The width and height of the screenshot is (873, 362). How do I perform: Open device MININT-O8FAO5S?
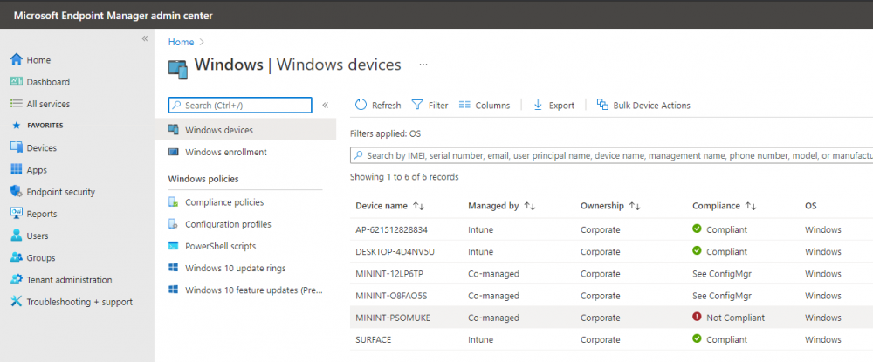[392, 296]
